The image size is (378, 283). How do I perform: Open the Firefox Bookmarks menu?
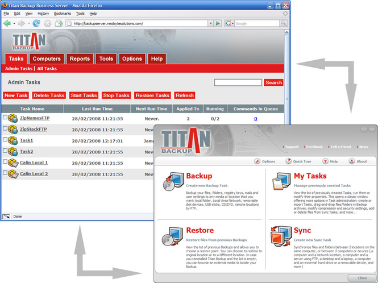(x=63, y=14)
